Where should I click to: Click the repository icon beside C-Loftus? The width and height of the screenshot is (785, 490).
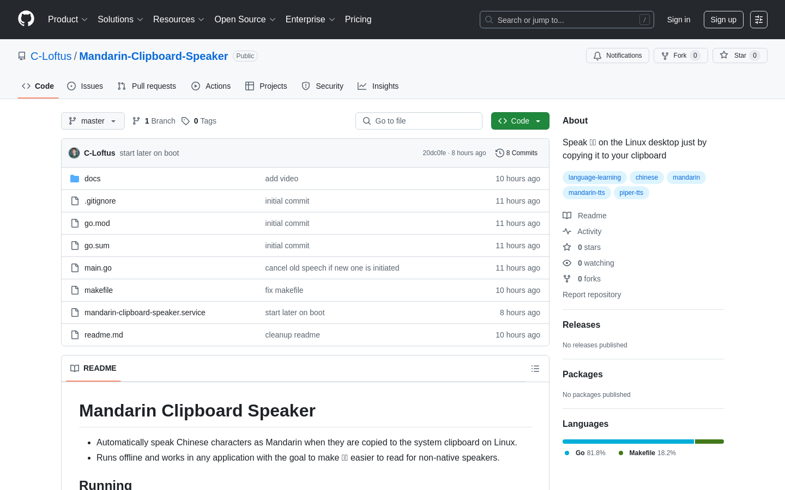22,56
